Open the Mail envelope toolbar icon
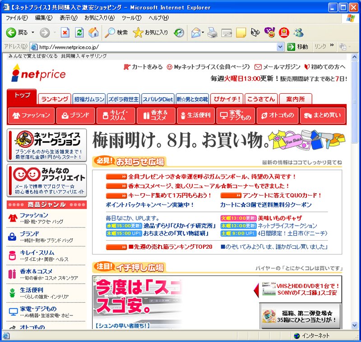The height and width of the screenshot is (342, 361). point(196,33)
